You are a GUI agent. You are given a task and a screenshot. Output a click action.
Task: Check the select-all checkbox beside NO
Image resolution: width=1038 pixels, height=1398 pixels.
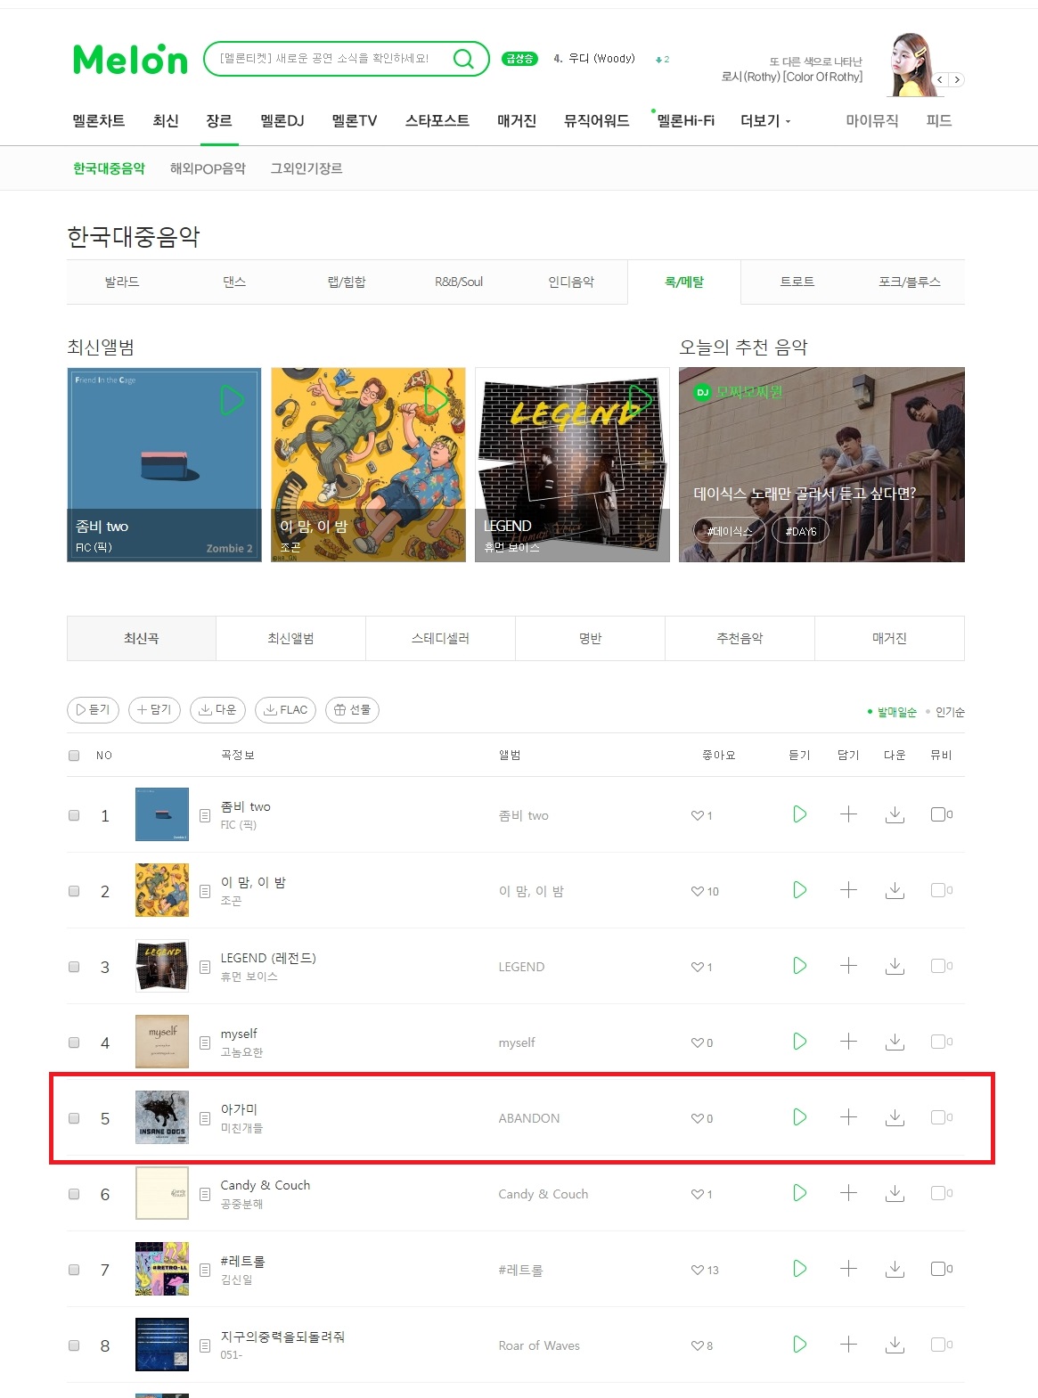[x=74, y=756]
